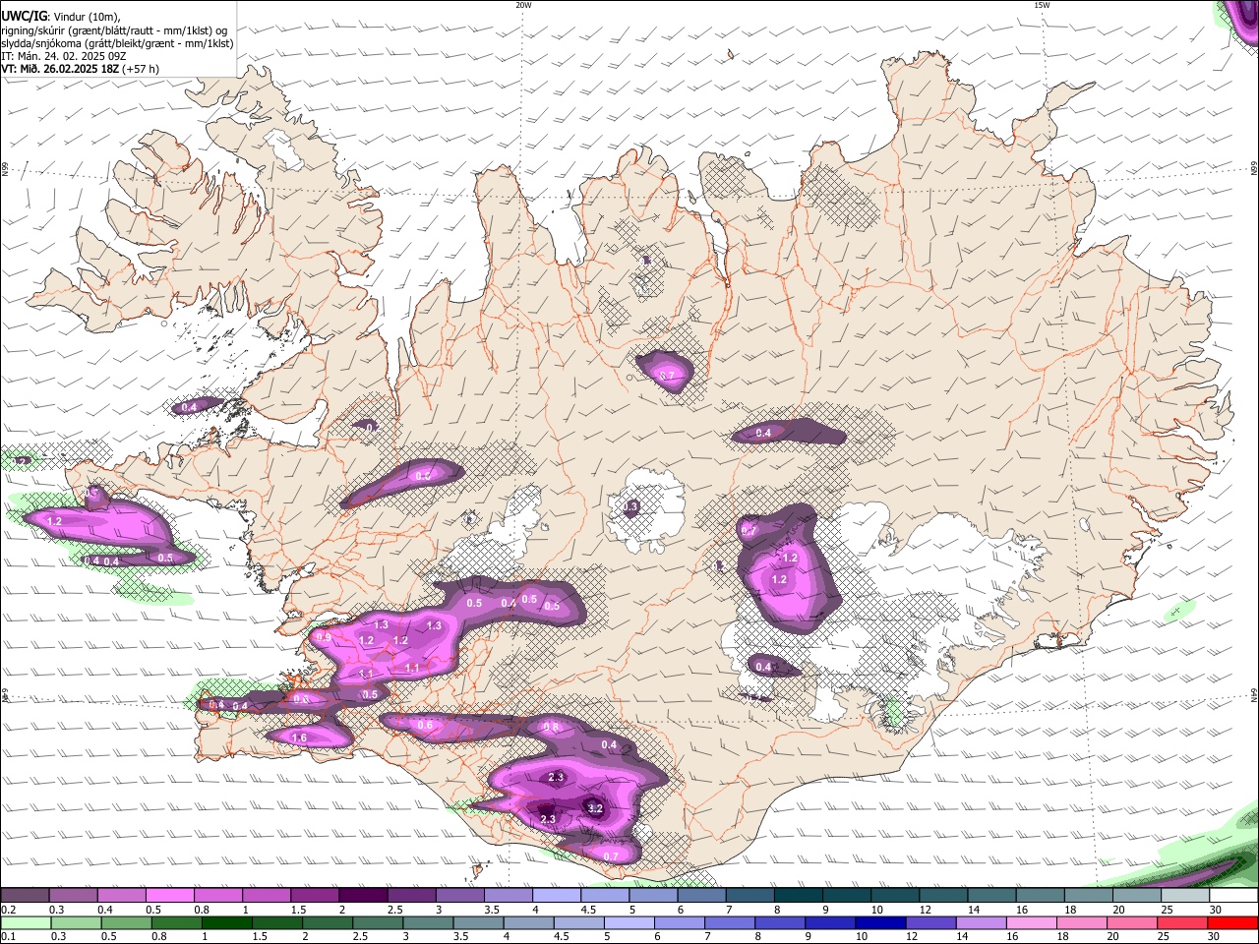Click the '0.9' precipitation value on the map
Screen dimensions: 1259x944
click(x=324, y=637)
